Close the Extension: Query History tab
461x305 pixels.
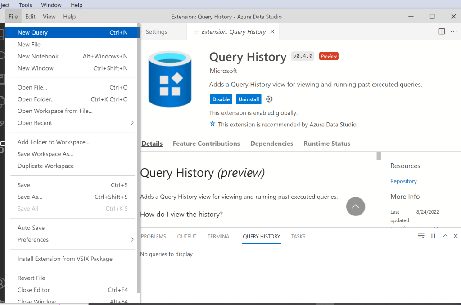pyautogui.click(x=272, y=32)
